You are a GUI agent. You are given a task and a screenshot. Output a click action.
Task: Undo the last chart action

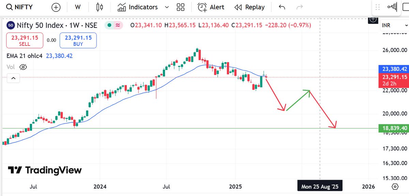(x=282, y=7)
